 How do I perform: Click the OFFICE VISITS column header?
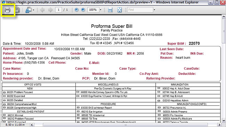33,85
